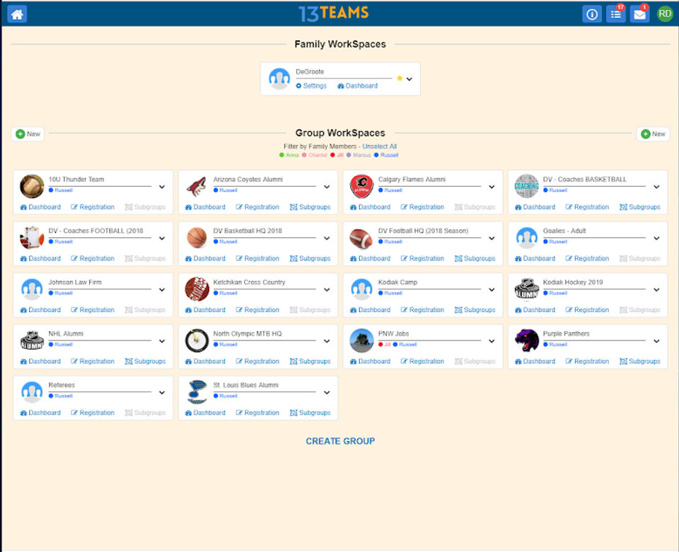Open Subgroups for DV Football HQ
Viewport: 679px width, 552px height.
point(475,258)
